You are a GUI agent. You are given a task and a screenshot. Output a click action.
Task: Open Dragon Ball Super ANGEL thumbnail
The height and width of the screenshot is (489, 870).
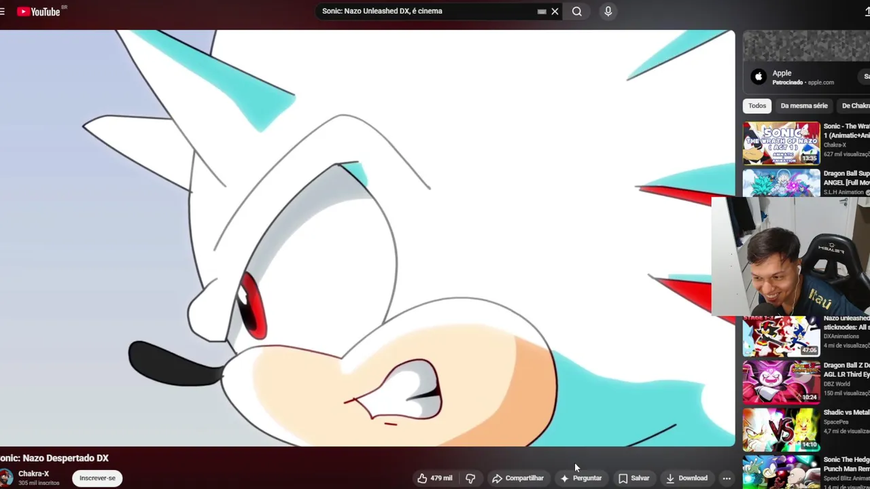coord(782,183)
